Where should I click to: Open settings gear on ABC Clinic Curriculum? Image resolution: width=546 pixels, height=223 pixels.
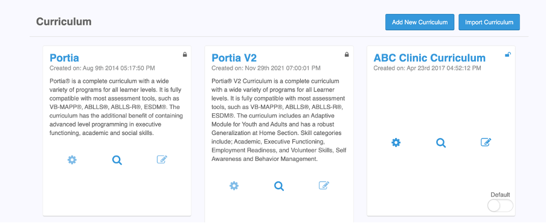click(x=396, y=142)
